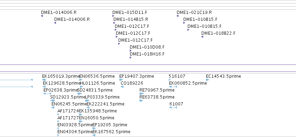The image size is (296, 137).
Task: Click the SD12923.5prime label
Action: [x=68, y=97]
